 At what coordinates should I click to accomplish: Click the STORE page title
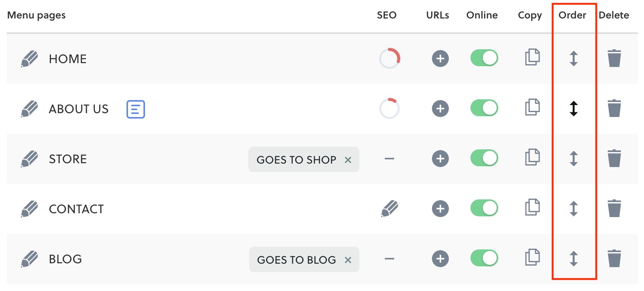coord(68,159)
